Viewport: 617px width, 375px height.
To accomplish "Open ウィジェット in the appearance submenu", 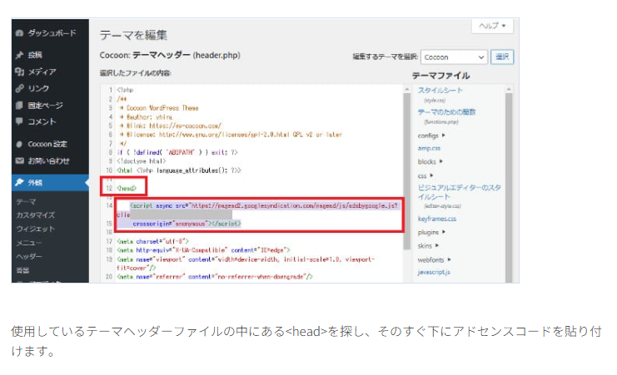I will pyautogui.click(x=34, y=229).
